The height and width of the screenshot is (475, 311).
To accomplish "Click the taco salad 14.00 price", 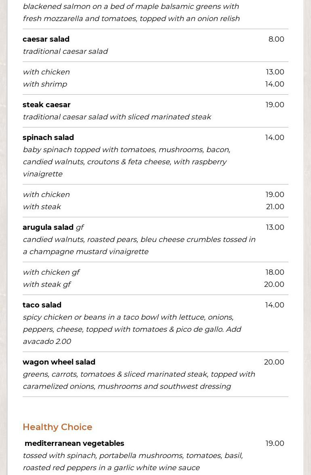I will 275,305.
